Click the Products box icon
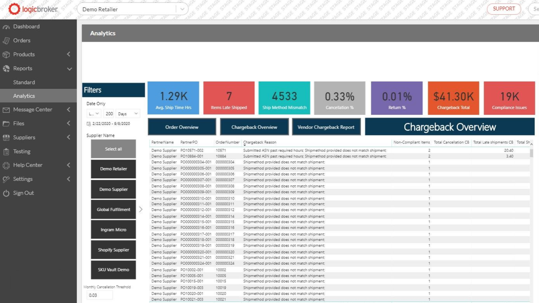The width and height of the screenshot is (539, 303). (x=7, y=54)
